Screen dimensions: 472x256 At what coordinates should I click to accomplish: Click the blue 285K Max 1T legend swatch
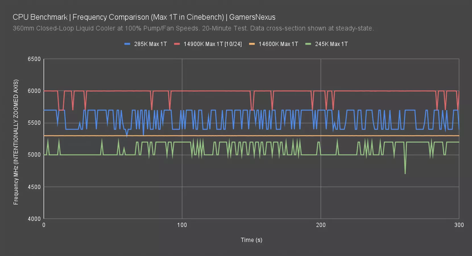pos(127,44)
